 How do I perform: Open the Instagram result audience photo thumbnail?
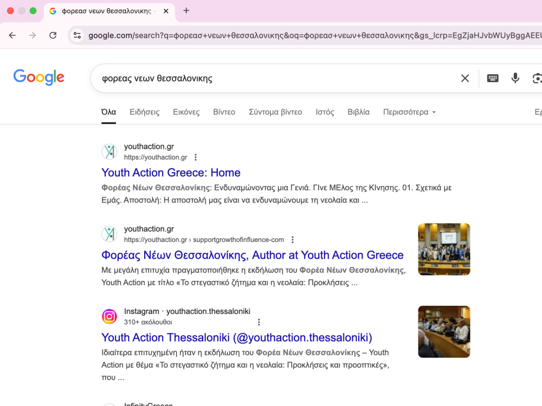click(444, 332)
